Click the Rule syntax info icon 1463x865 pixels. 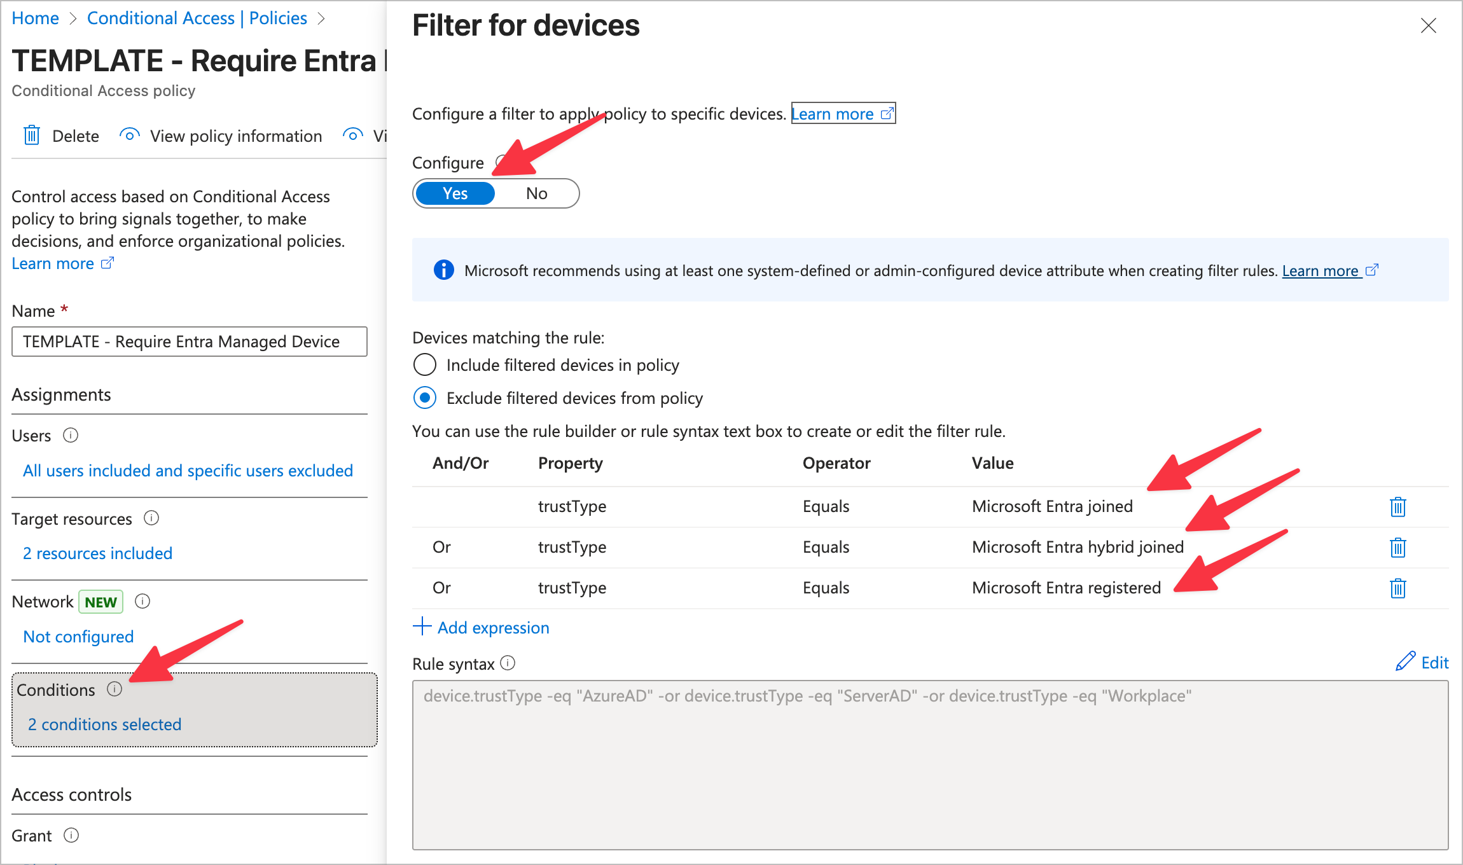508,663
